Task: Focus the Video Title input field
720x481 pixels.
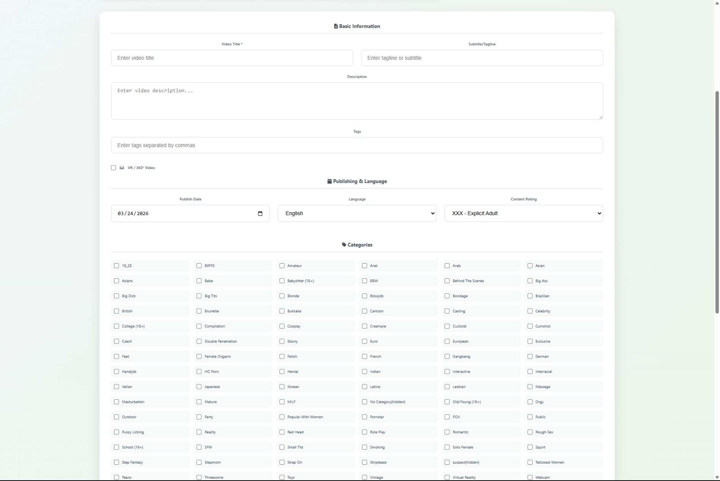Action: click(232, 58)
